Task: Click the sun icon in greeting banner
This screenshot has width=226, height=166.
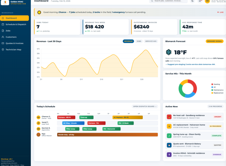Action: tap(39, 12)
